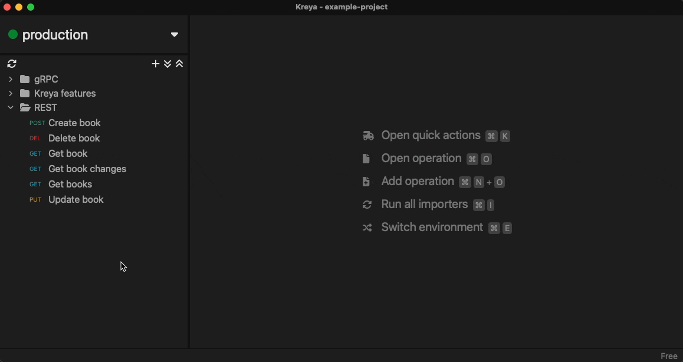Expand the gRPC folder chevron
Image resolution: width=683 pixels, height=362 pixels.
(11, 79)
